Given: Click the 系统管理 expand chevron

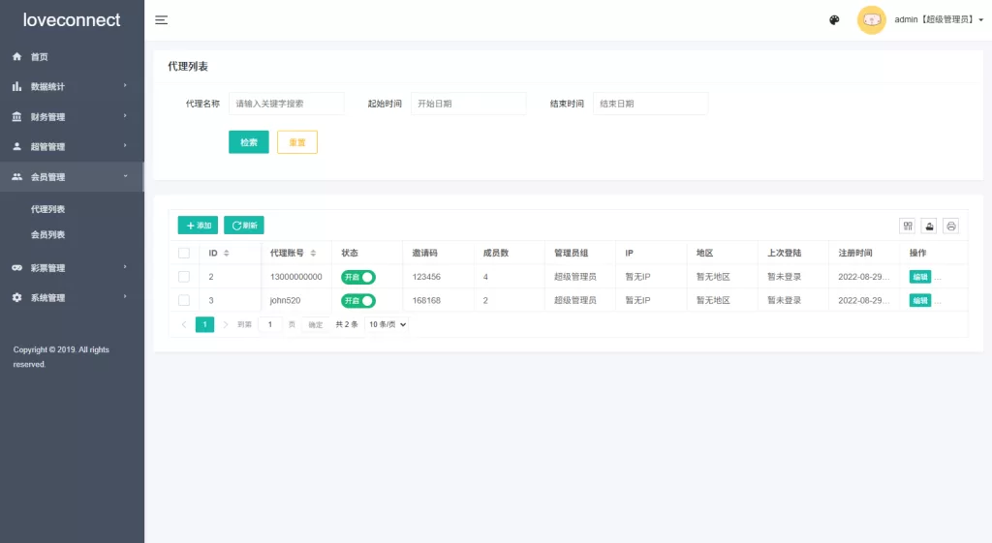Looking at the screenshot, I should click(125, 296).
